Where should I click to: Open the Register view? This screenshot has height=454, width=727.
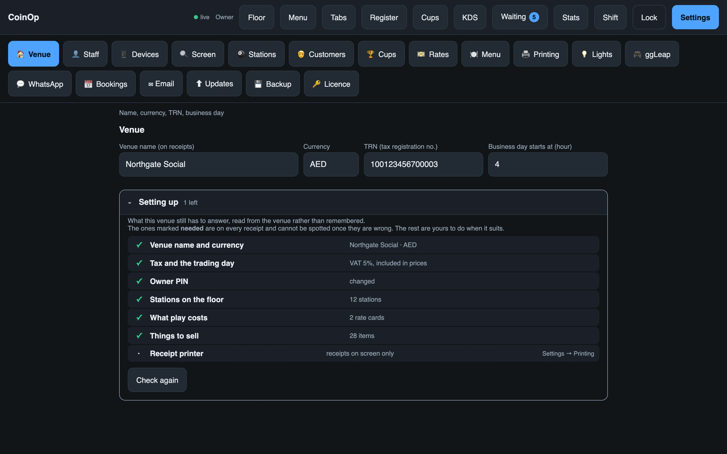384,17
